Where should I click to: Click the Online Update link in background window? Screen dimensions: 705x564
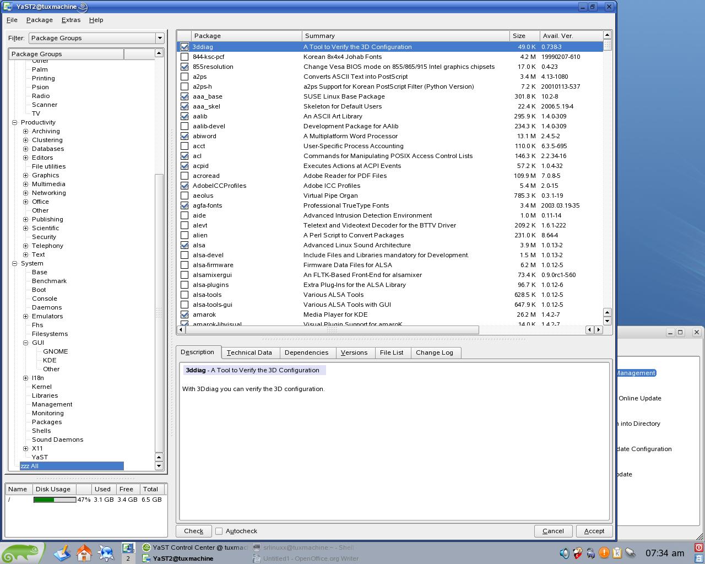point(639,398)
